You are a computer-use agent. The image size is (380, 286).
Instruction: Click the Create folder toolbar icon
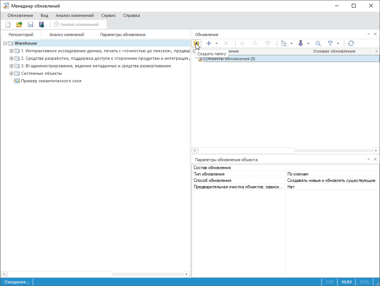coord(196,43)
